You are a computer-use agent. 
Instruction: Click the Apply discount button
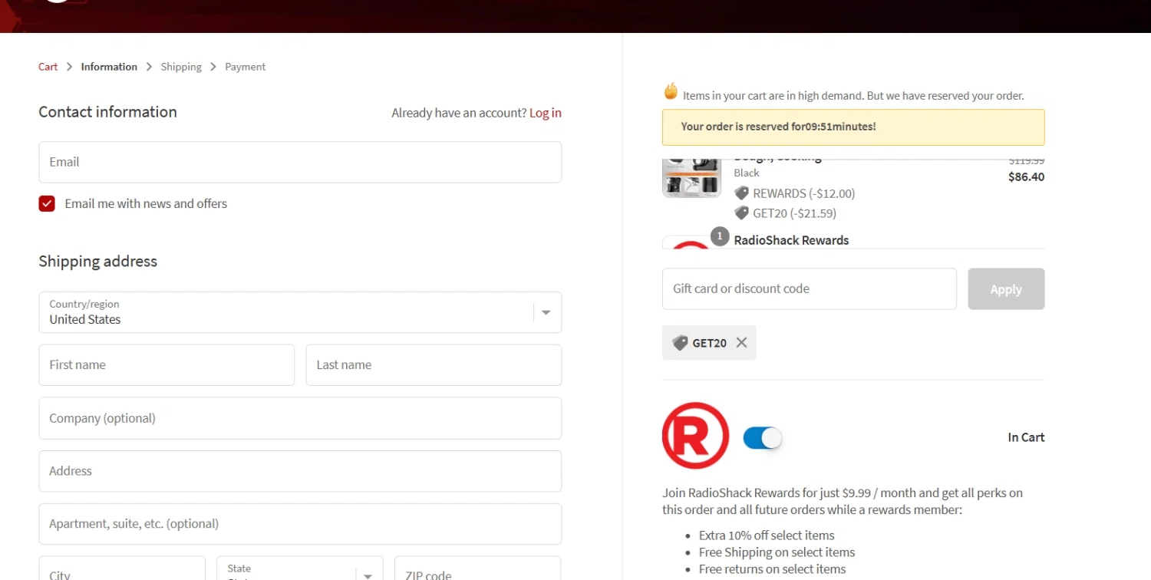click(x=1006, y=289)
